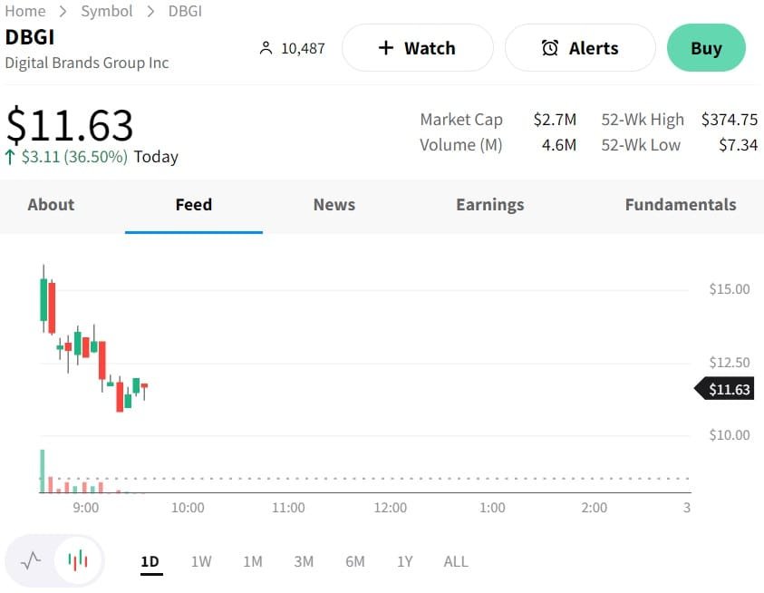764x593 pixels.
Task: Open the Fundamentals tab
Action: [x=681, y=205]
